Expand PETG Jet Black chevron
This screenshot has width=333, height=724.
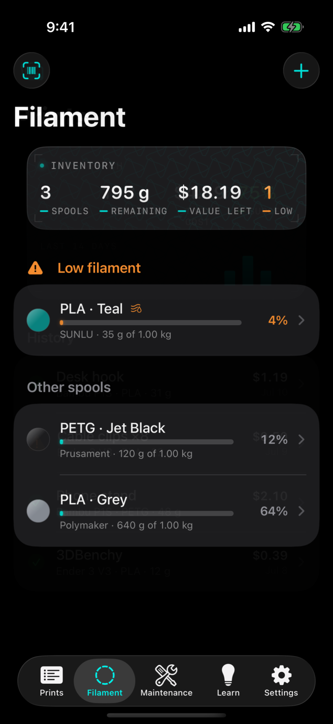pyautogui.click(x=302, y=439)
